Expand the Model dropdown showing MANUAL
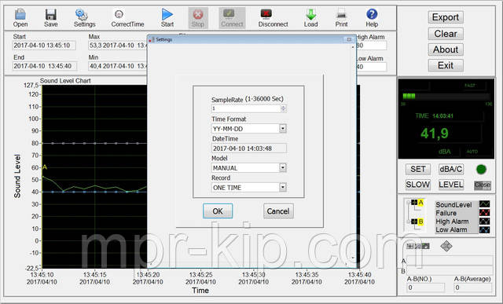 [283, 168]
